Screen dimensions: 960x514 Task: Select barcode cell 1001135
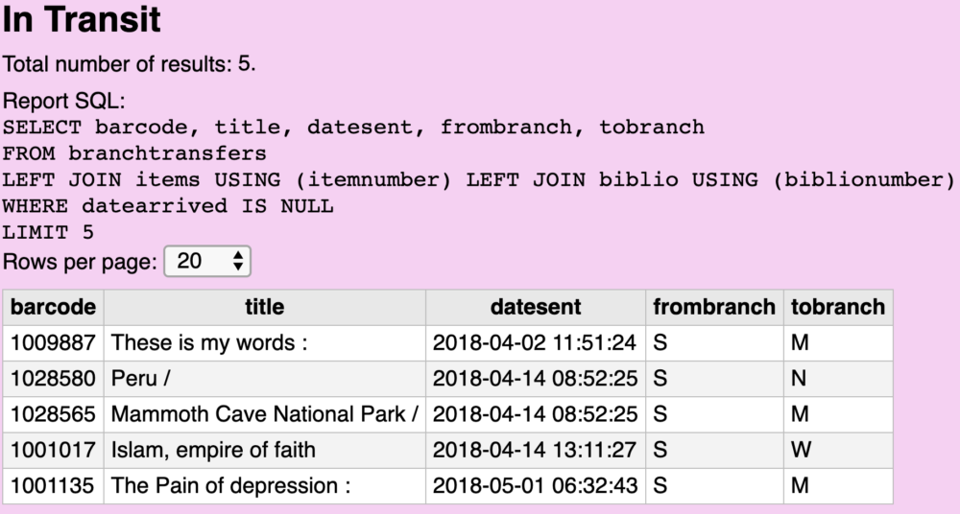pos(53,486)
